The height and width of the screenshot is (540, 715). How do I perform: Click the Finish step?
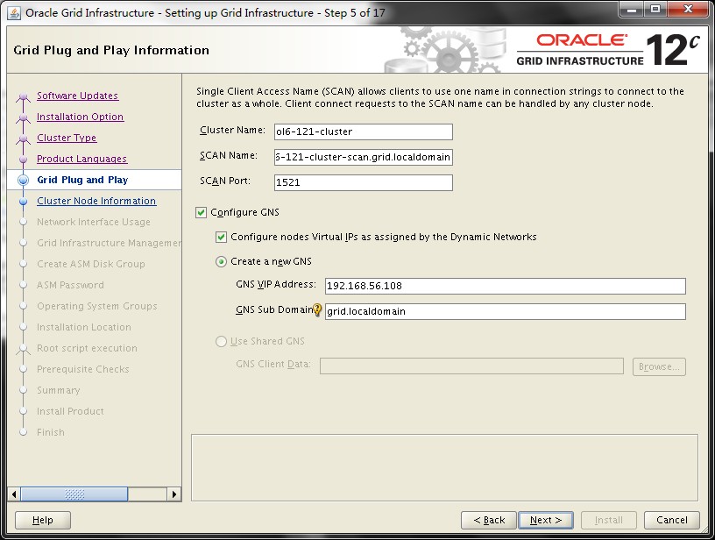coord(51,432)
